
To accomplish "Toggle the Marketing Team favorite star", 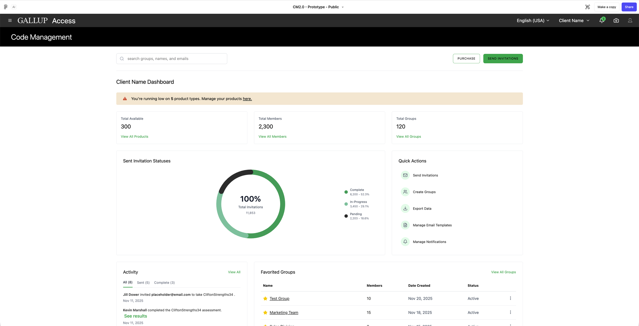I will (x=265, y=312).
